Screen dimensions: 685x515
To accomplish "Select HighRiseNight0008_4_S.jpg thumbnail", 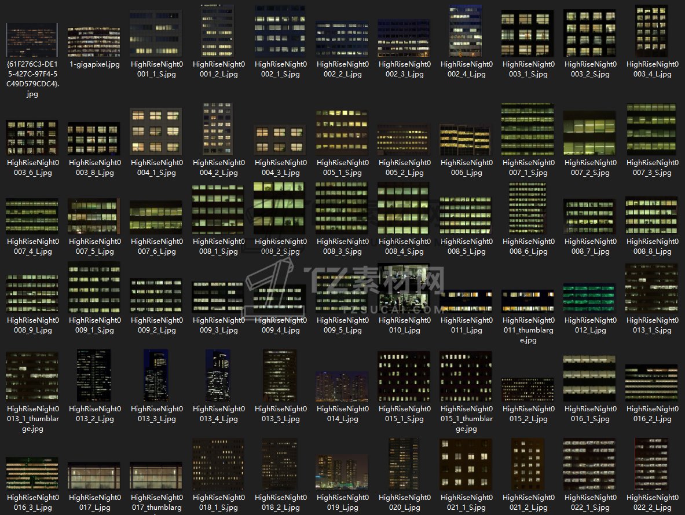I will (403, 208).
